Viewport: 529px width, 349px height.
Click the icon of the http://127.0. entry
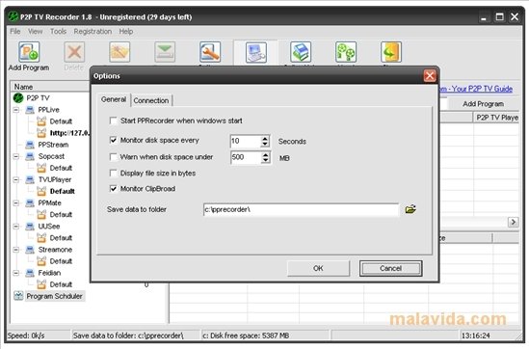click(41, 133)
